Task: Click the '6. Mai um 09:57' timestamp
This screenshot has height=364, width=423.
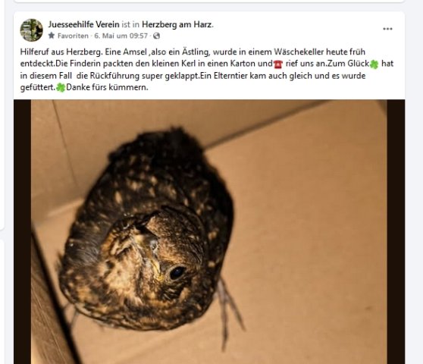Action: point(121,36)
